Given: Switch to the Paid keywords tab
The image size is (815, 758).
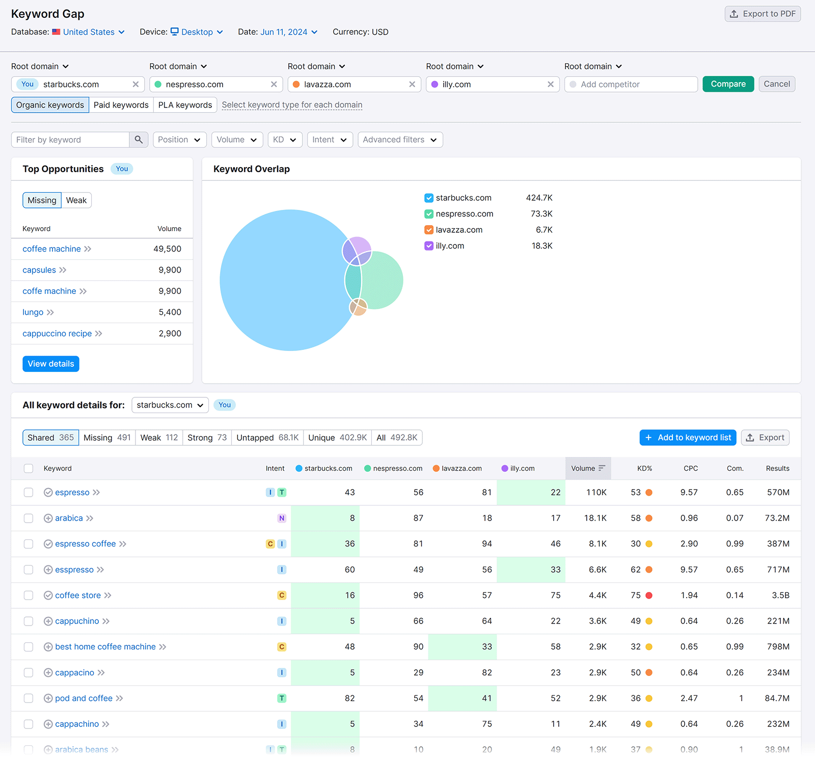Looking at the screenshot, I should tap(121, 104).
